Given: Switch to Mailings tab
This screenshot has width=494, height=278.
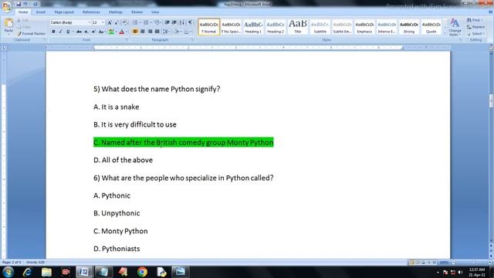Looking at the screenshot, I should click(x=116, y=12).
